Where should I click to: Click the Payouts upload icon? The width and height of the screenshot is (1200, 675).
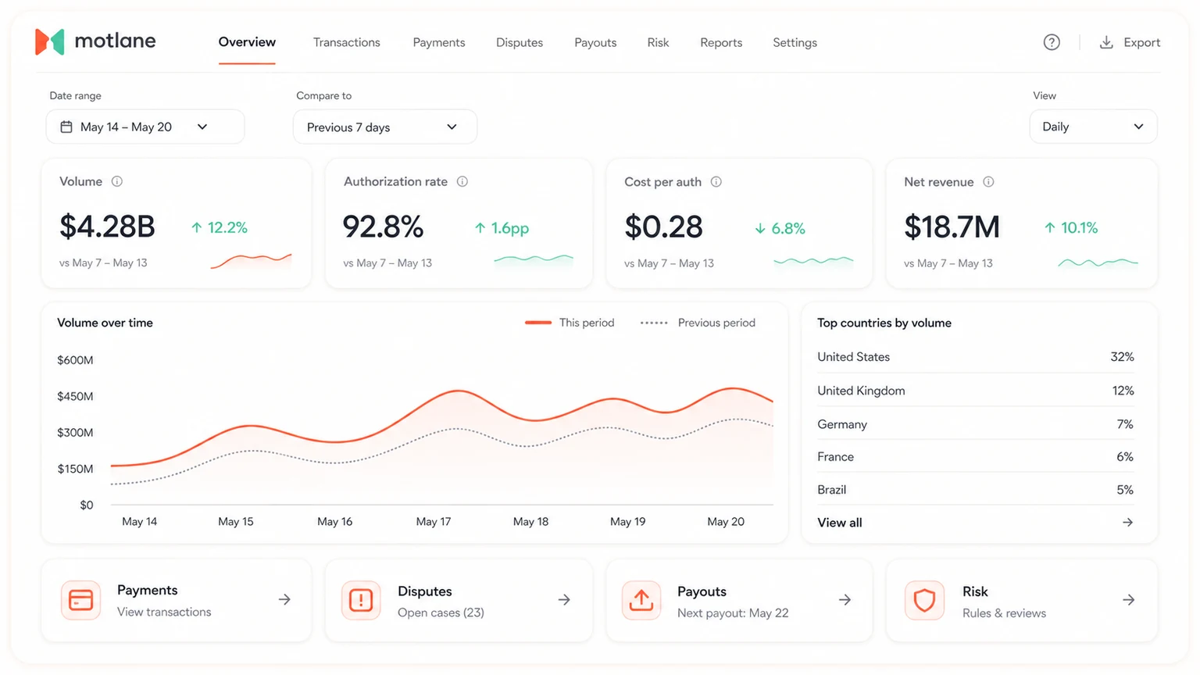click(641, 600)
